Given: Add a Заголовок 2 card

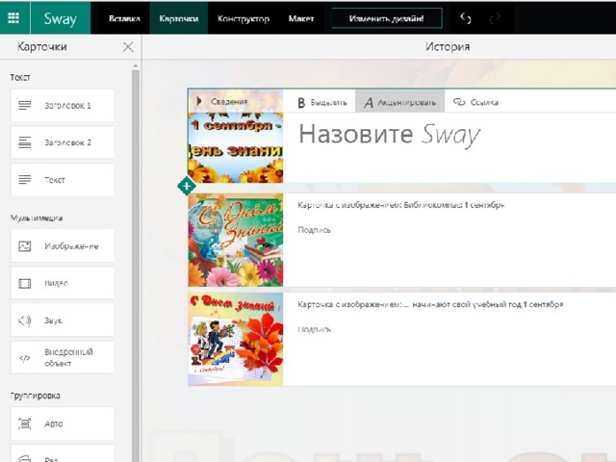Looking at the screenshot, I should (x=63, y=142).
